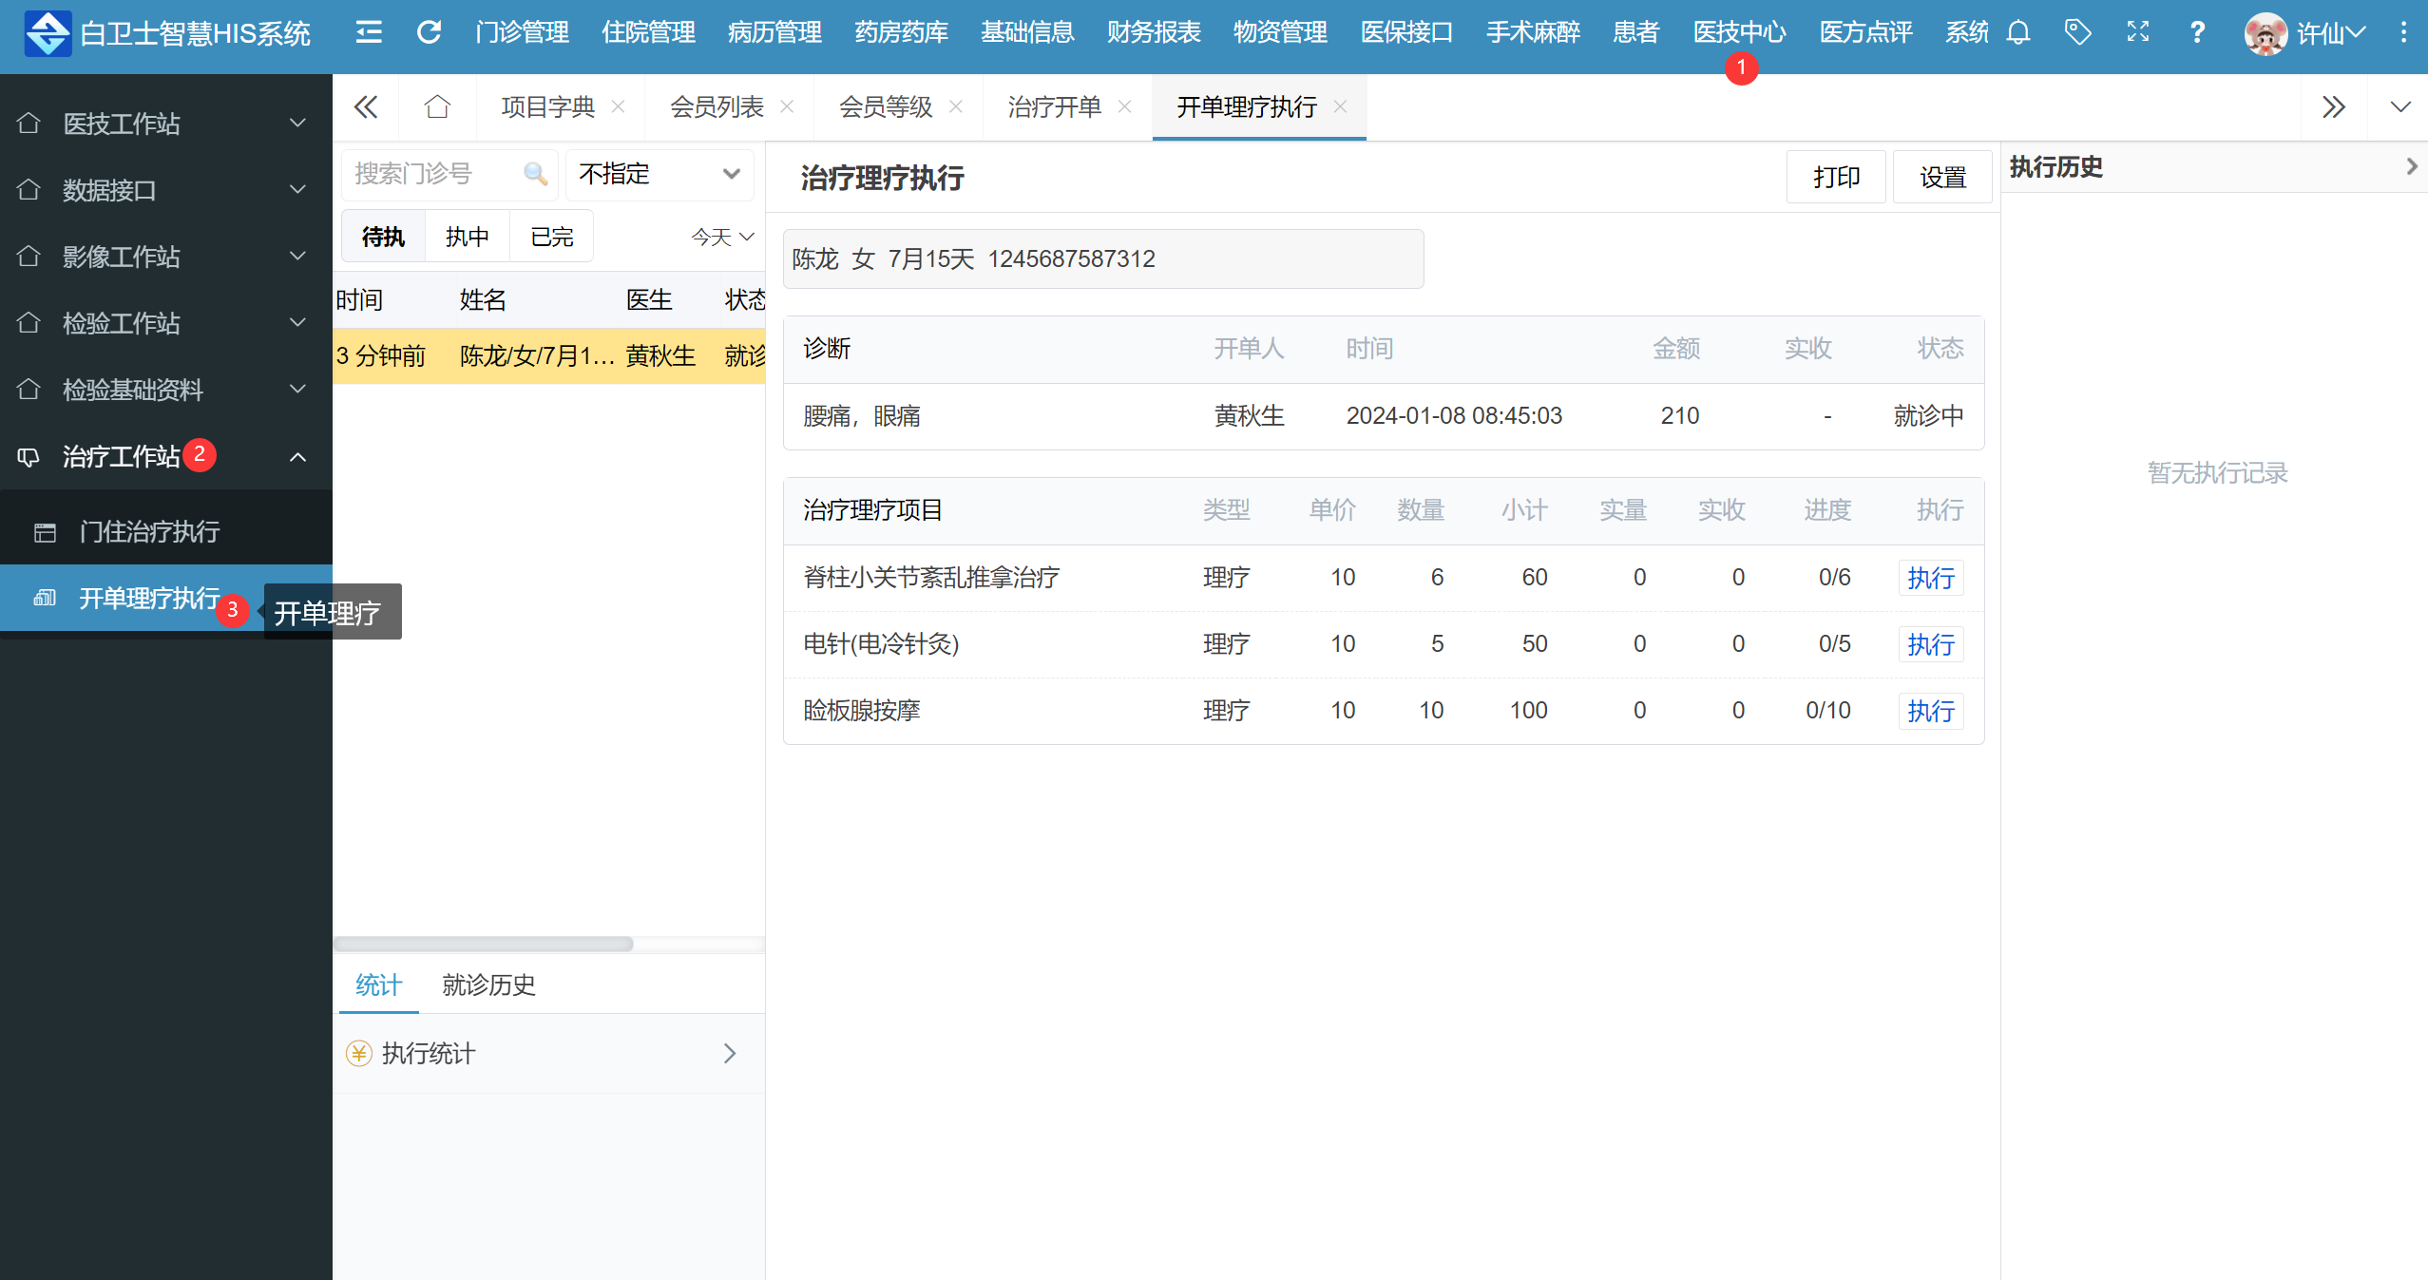Open the 物资管理 menu
The image size is (2428, 1280).
pyautogui.click(x=1280, y=32)
